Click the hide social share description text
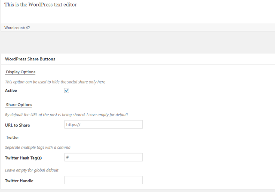This screenshot has width=275, height=192. pos(55,82)
